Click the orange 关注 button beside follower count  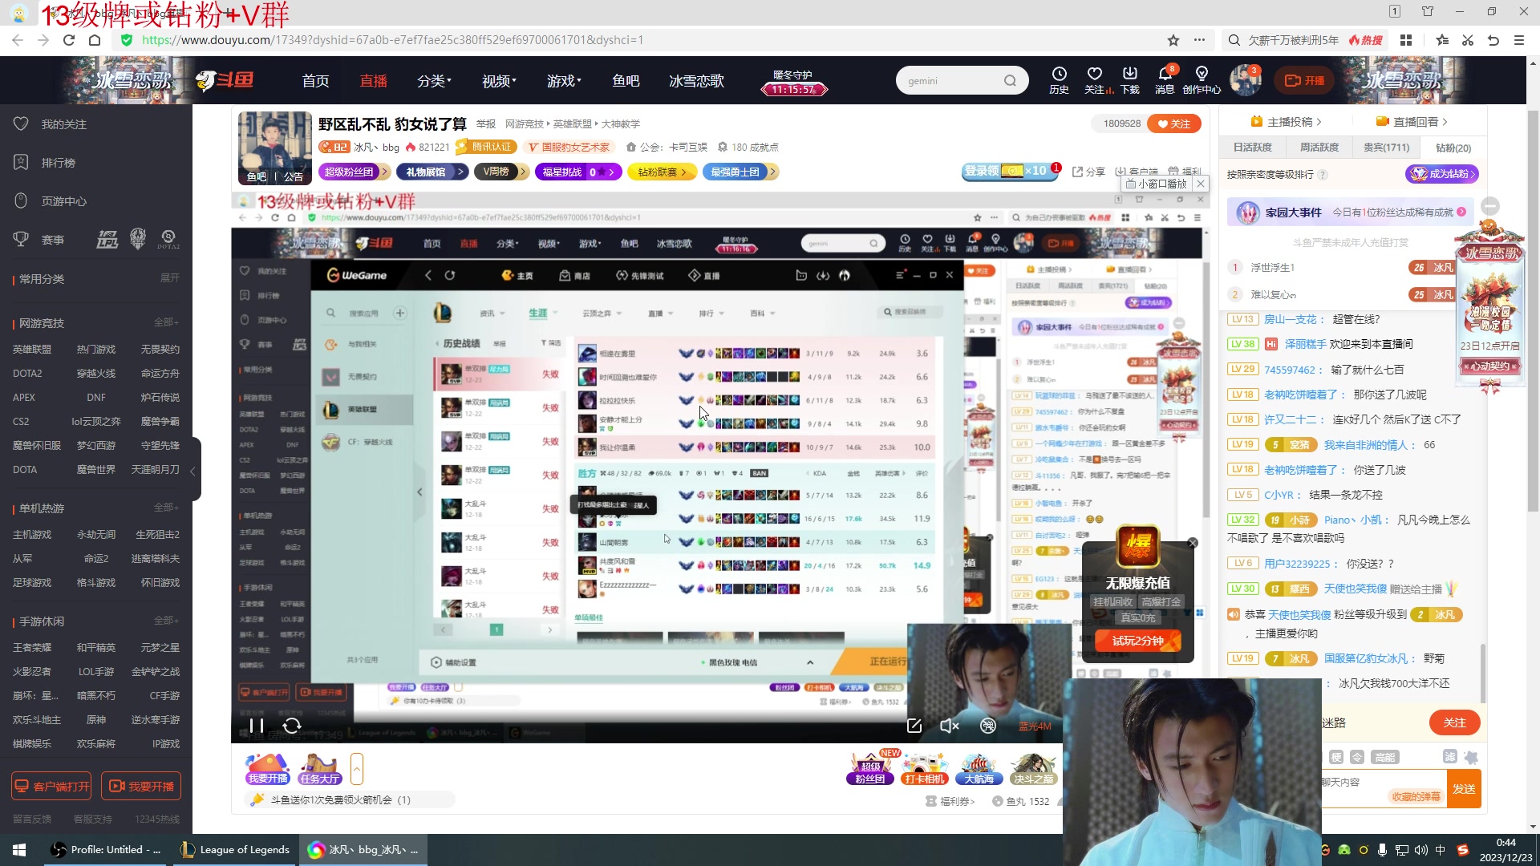(1174, 123)
